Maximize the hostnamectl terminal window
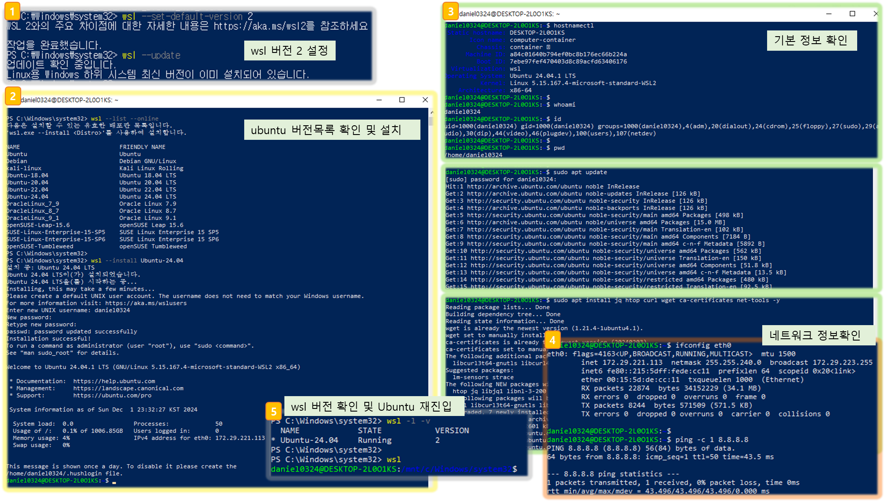Viewport: 885px width, 502px height. pyautogui.click(x=852, y=14)
